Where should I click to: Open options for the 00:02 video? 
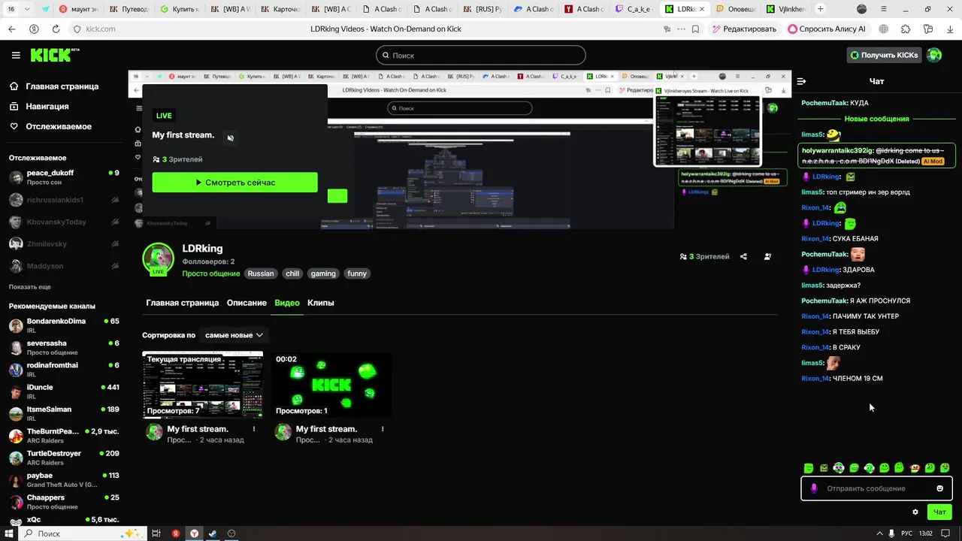pyautogui.click(x=383, y=429)
